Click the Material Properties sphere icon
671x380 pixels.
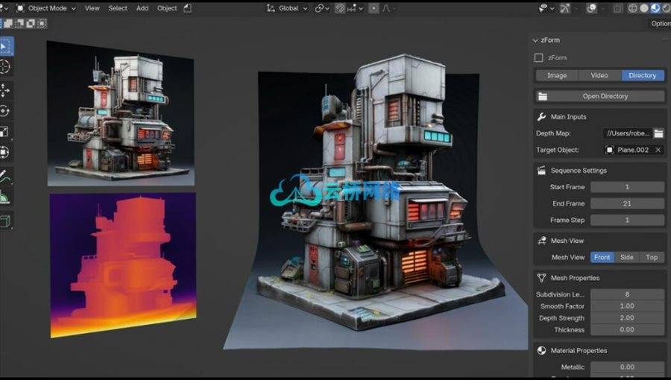coord(541,350)
